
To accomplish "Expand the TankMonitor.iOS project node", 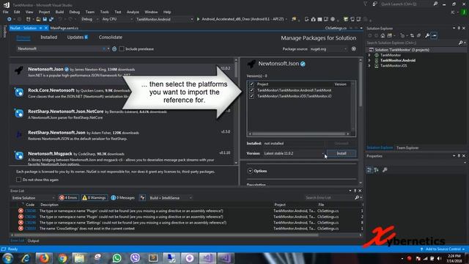I will (x=369, y=65).
